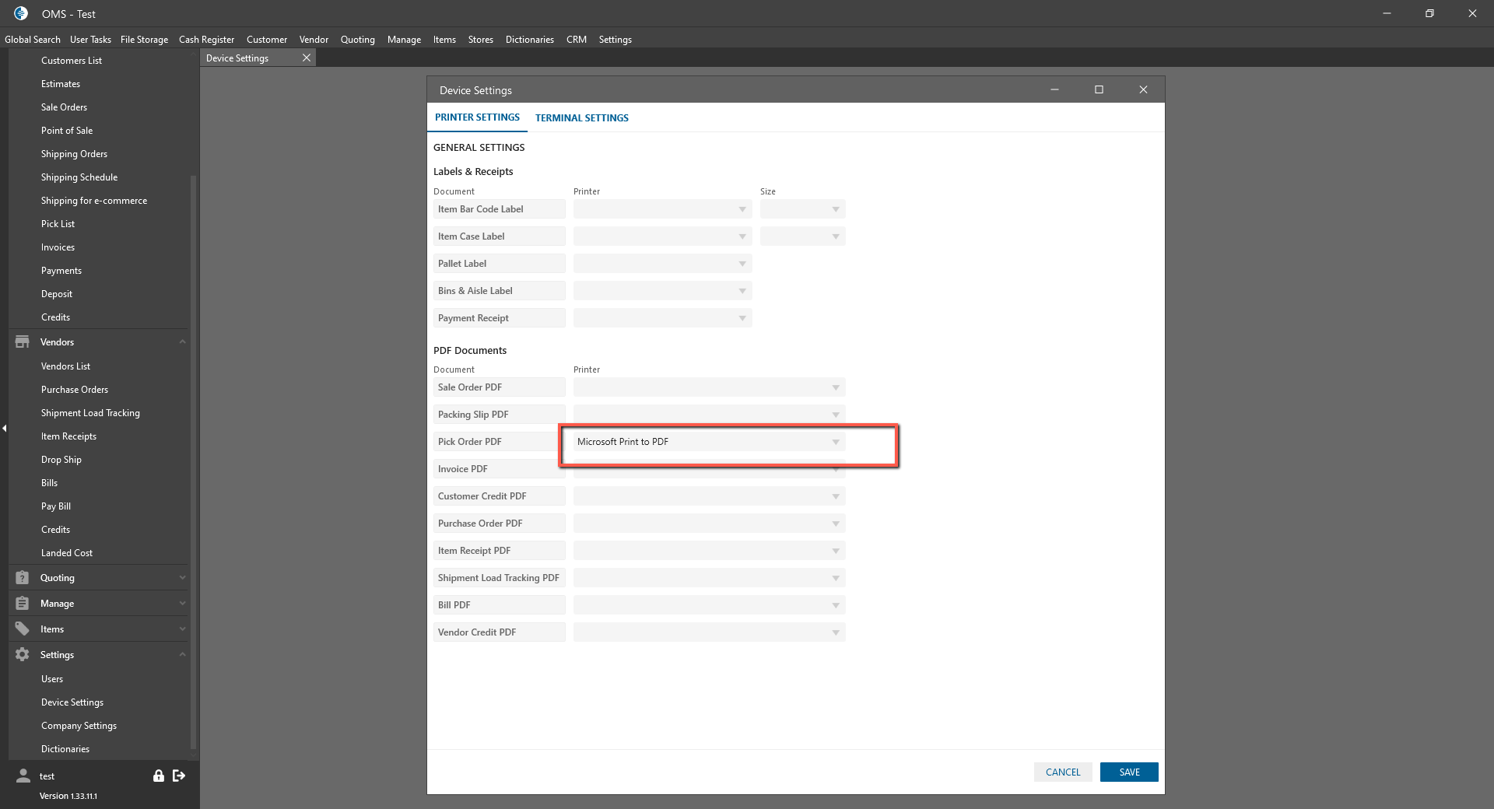This screenshot has width=1494, height=809.
Task: Collapse the sidebar with left-edge arrow
Action: coord(4,429)
